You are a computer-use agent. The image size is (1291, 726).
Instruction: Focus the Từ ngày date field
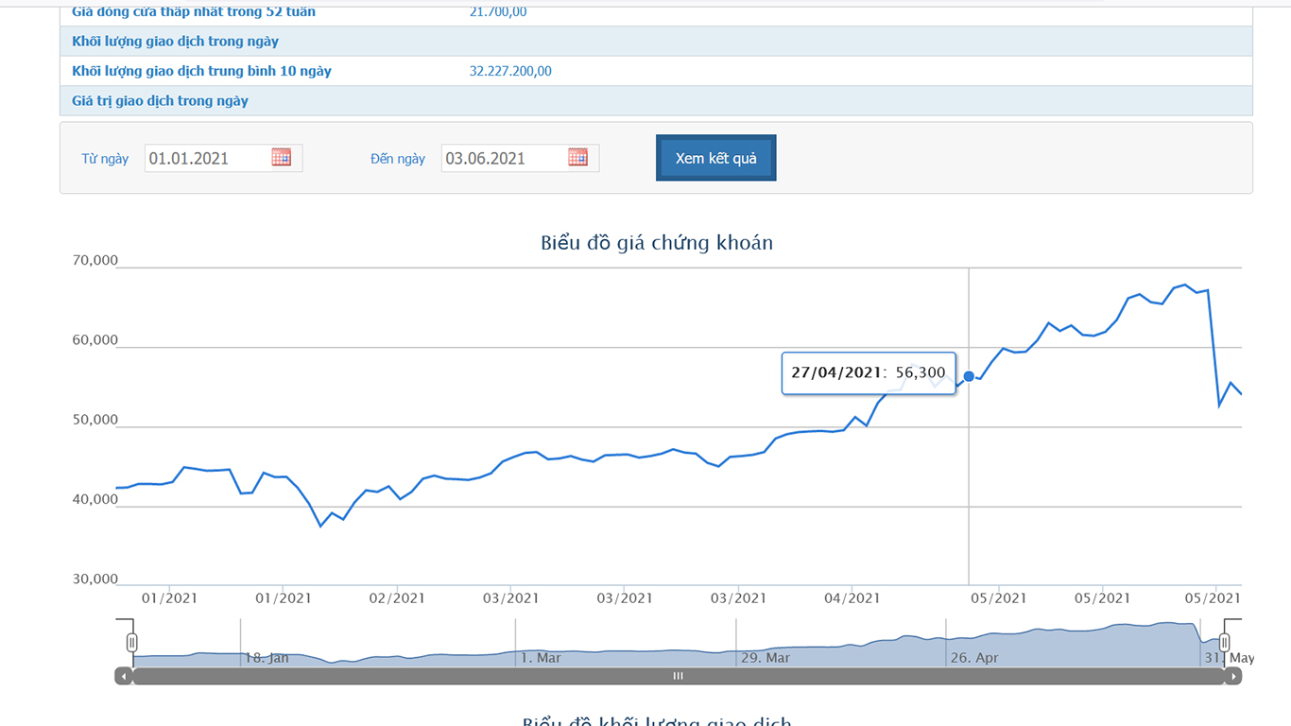207,159
